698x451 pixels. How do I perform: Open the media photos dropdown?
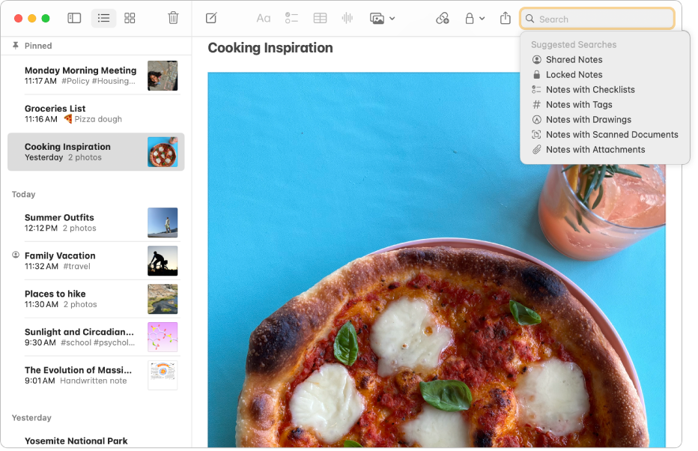click(382, 18)
